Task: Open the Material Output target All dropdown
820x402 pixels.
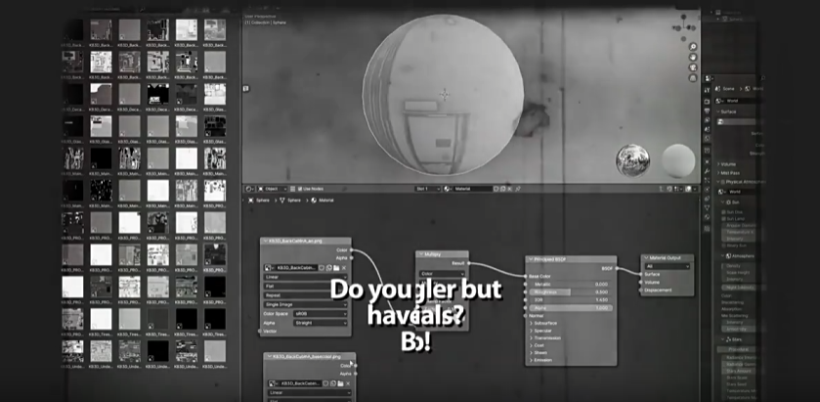Action: [669, 265]
